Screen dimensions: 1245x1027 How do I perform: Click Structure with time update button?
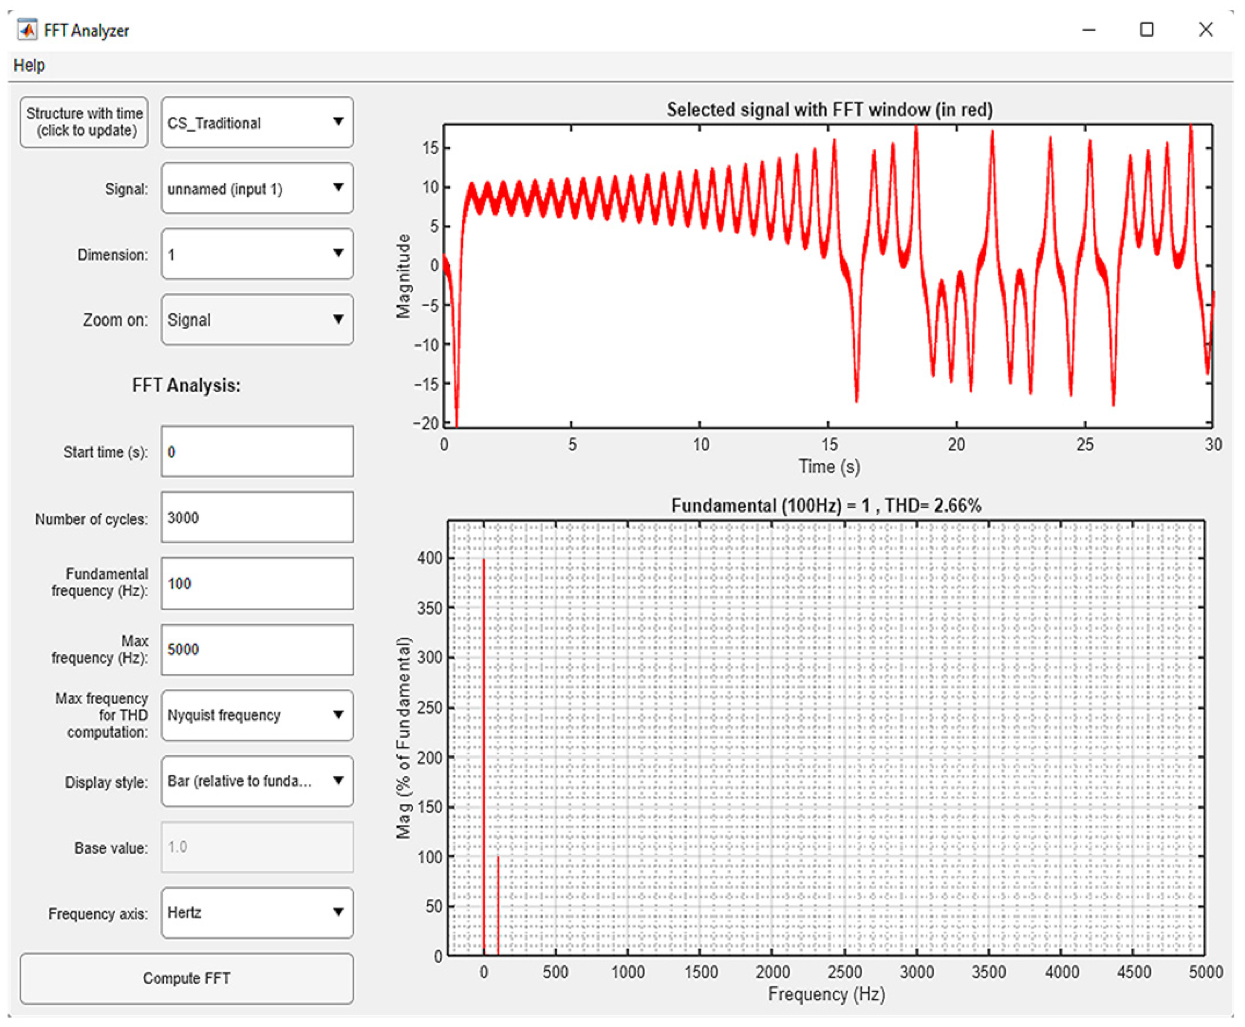click(84, 122)
